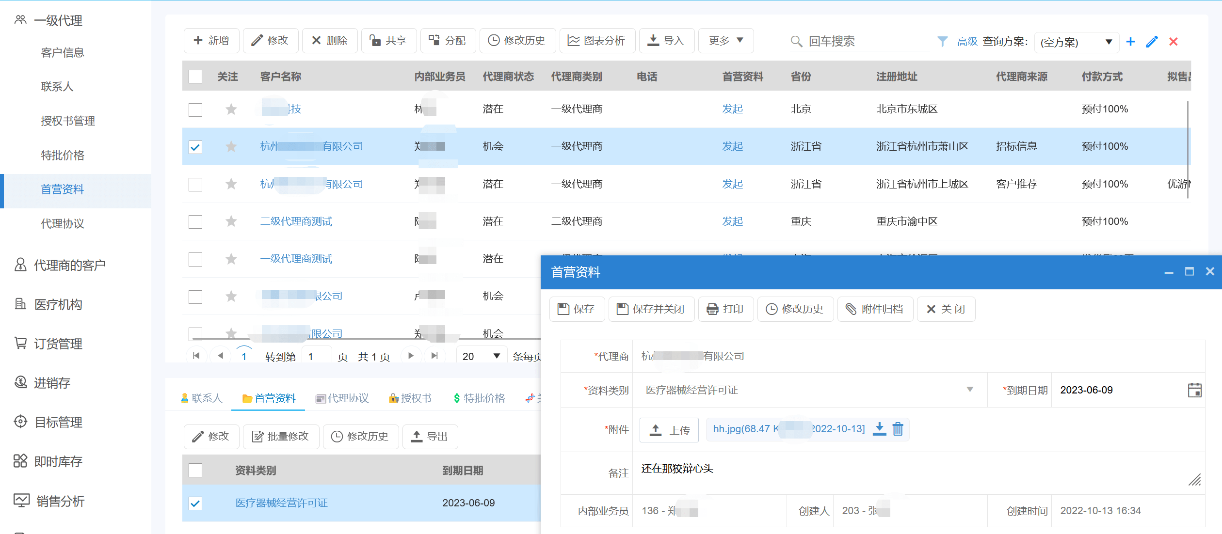Check the row checkbox for 二级代理商测试
Screen dimensions: 1222x534
click(x=195, y=221)
